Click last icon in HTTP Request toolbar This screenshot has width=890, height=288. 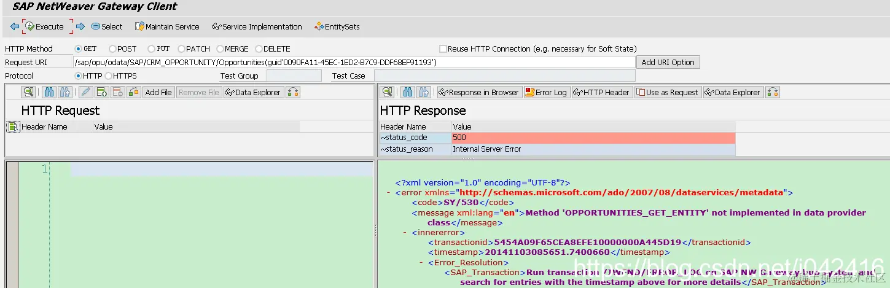click(293, 92)
